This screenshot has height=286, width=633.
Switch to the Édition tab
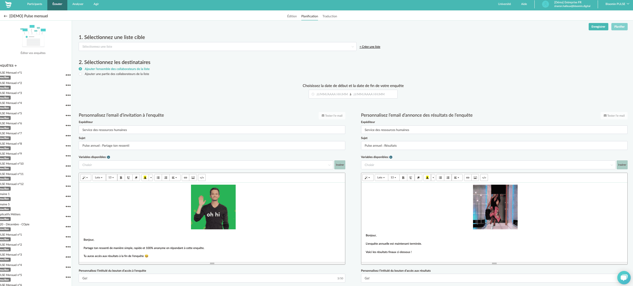[x=292, y=16]
